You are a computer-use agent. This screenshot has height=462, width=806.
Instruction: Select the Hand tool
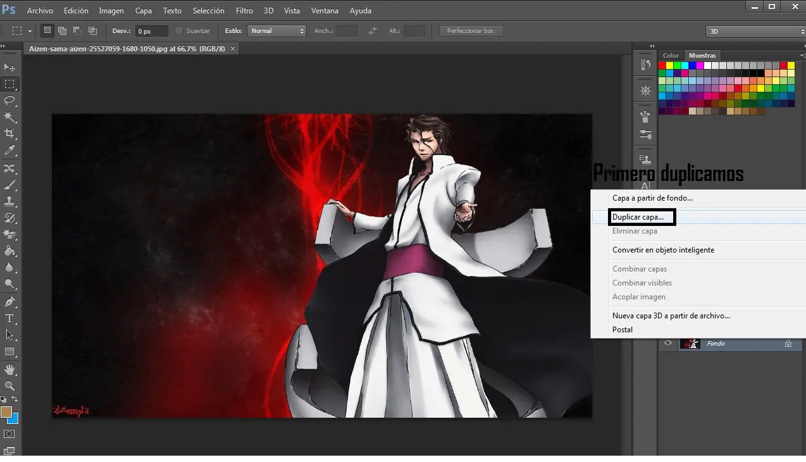point(9,370)
